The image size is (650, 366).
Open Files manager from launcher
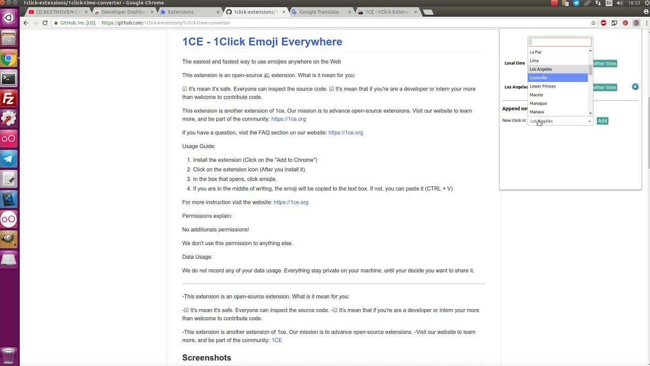click(9, 38)
